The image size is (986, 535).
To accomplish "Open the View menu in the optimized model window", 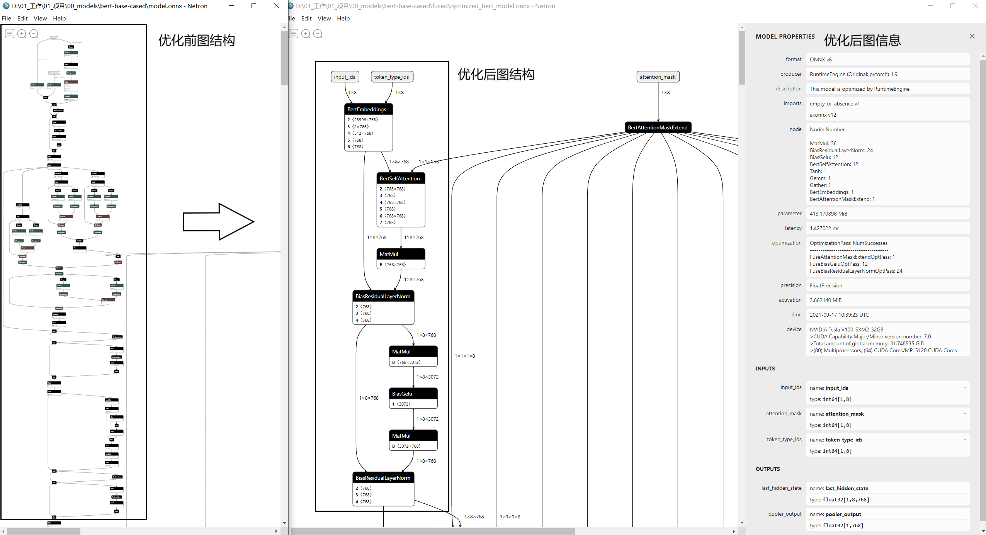I will [x=324, y=18].
